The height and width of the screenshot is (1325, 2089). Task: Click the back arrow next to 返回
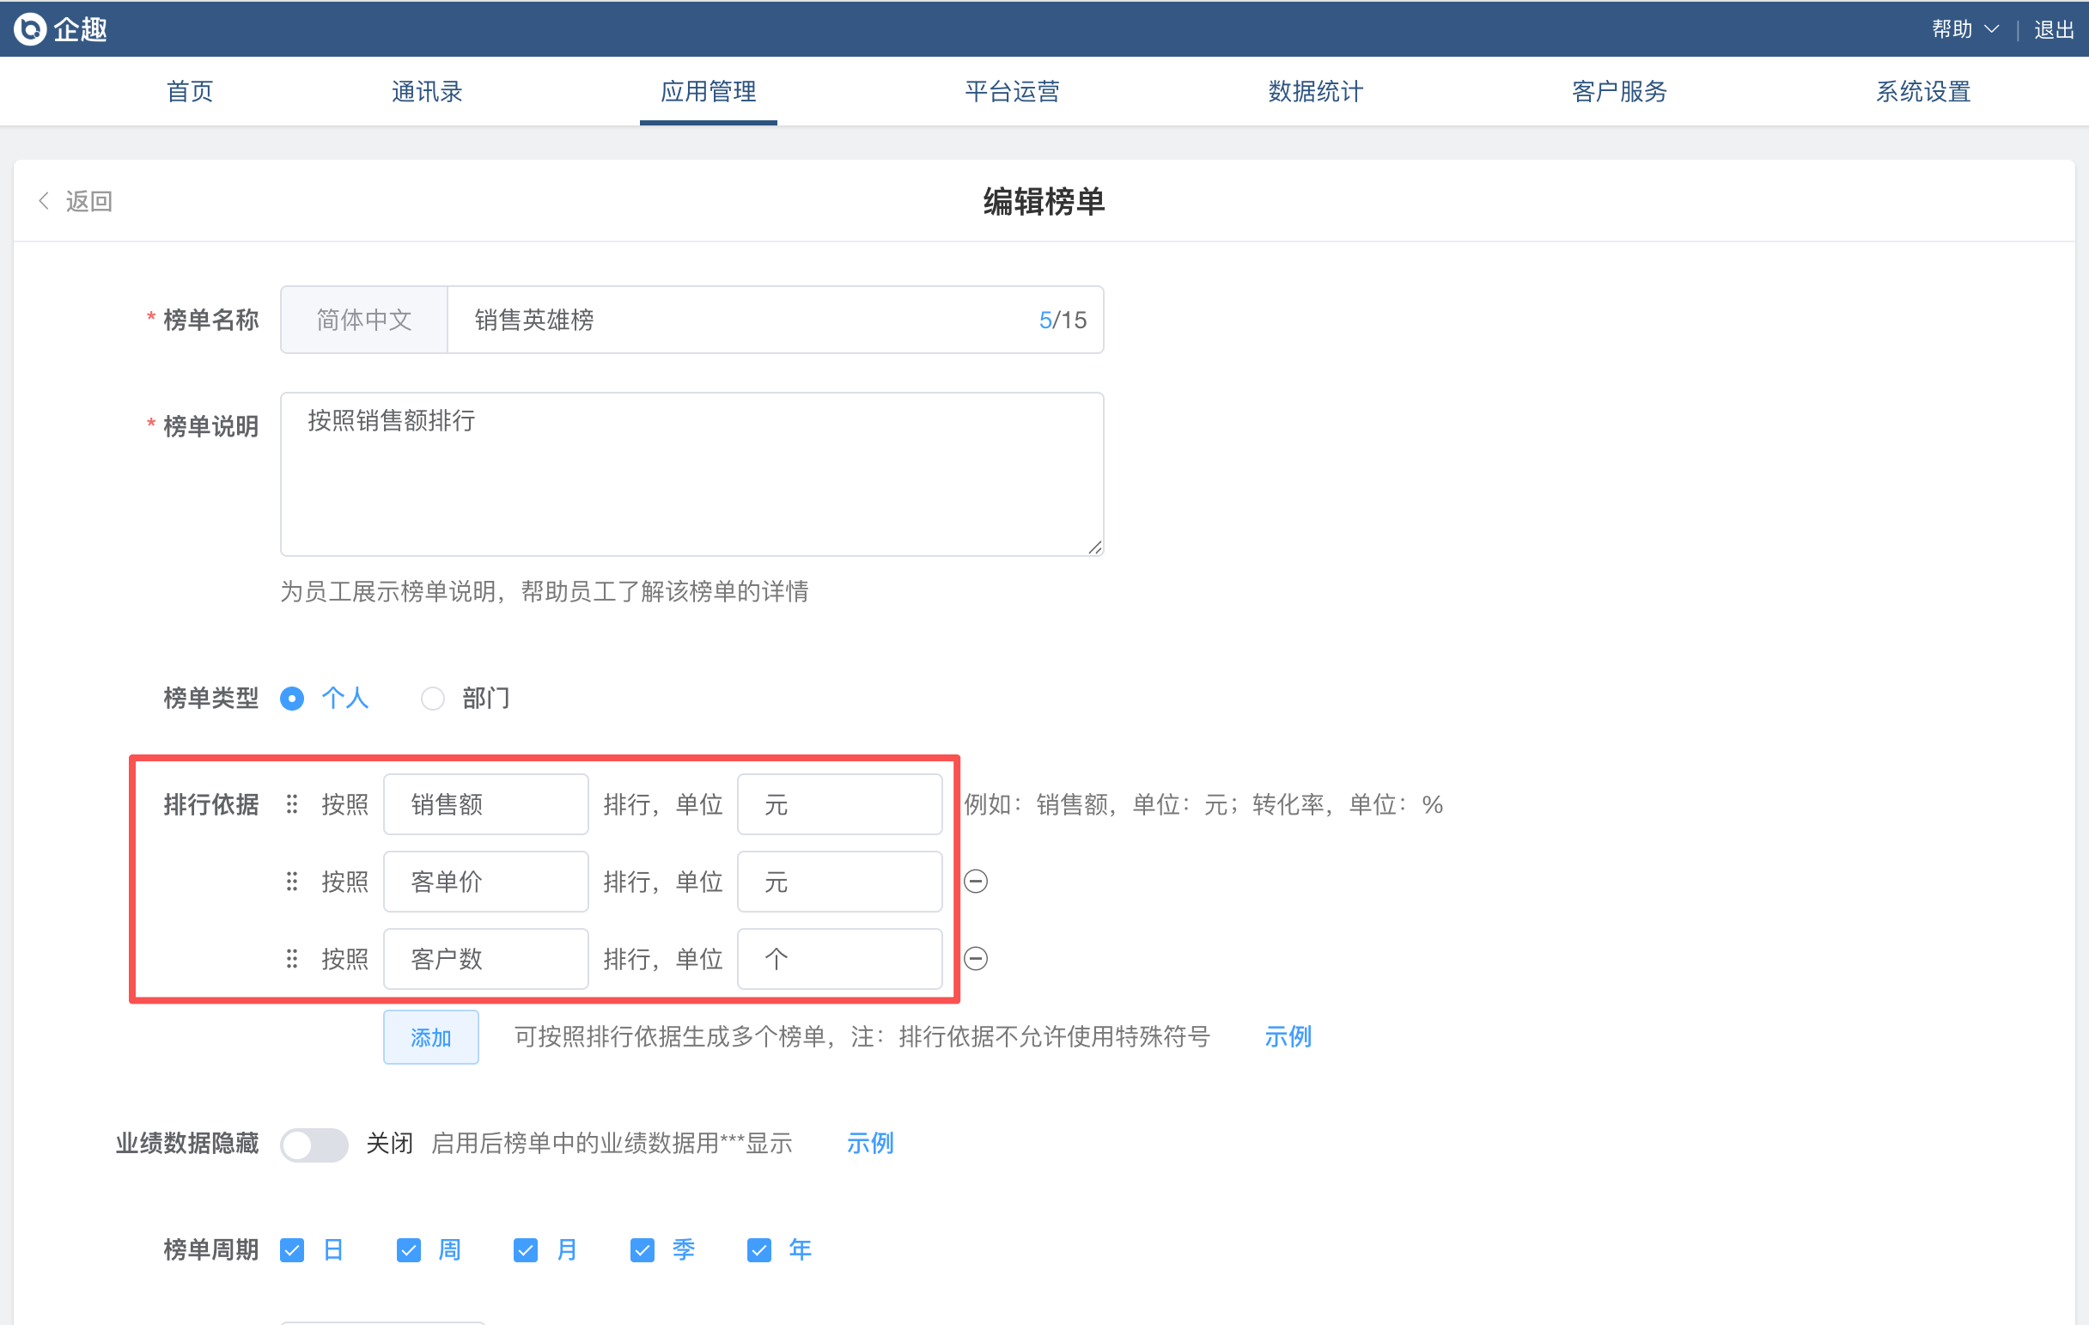tap(43, 201)
